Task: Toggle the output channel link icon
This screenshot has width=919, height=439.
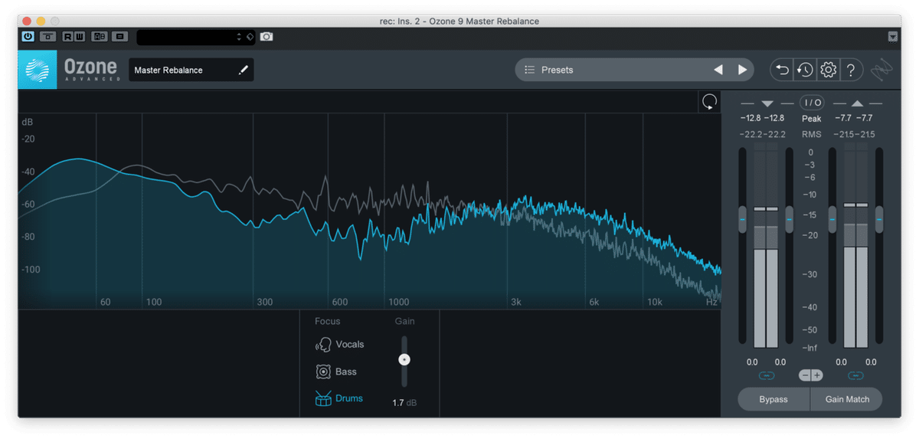Action: point(856,375)
